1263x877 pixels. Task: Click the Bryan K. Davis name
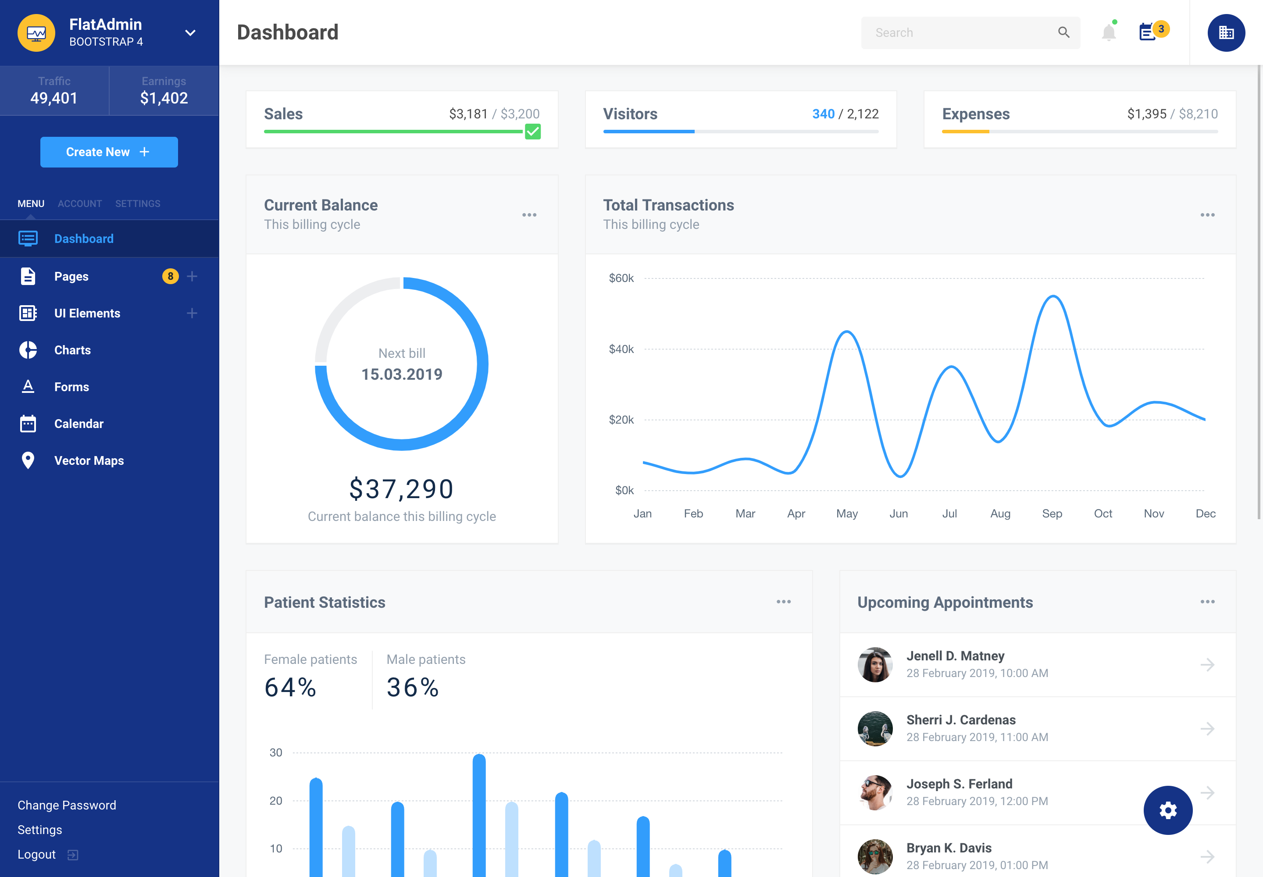pos(949,848)
